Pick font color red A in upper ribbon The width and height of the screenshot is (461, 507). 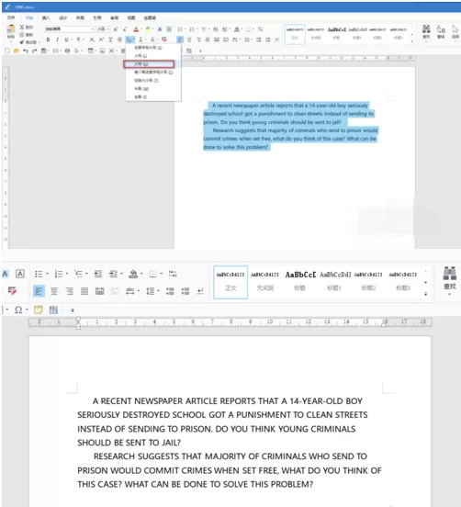[x=136, y=29]
